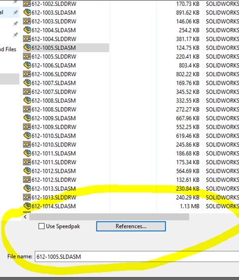239x280 pixels.
Task: Click the 891.62 KB size cell
Action: (188, 12)
